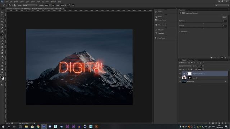Switch to the Channels tab
Image resolution: width=230 pixels, height=129 pixels.
pos(190,60)
